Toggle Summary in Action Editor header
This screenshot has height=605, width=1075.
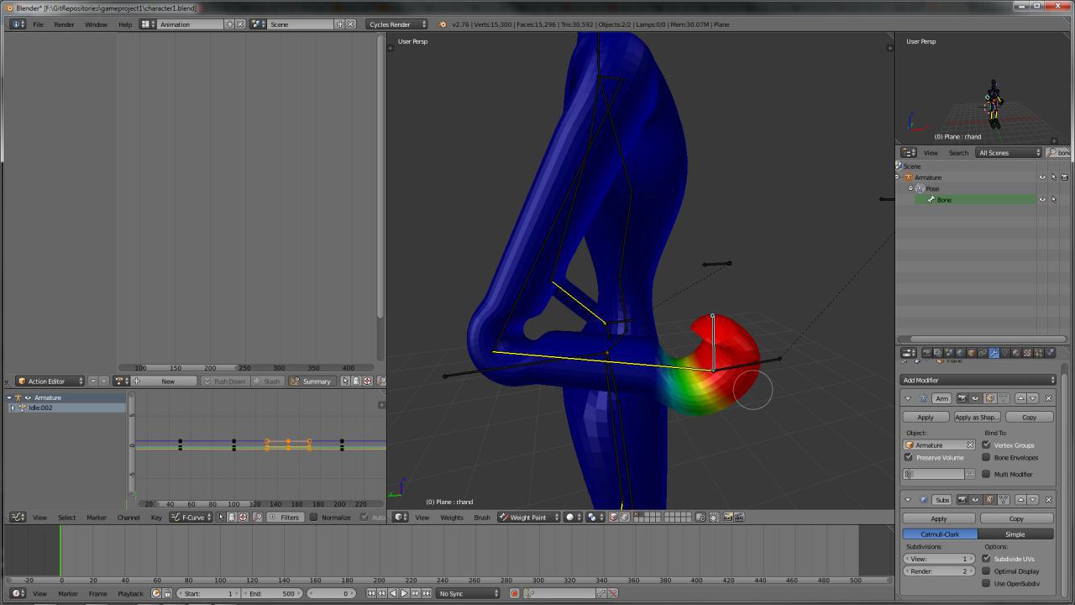311,381
